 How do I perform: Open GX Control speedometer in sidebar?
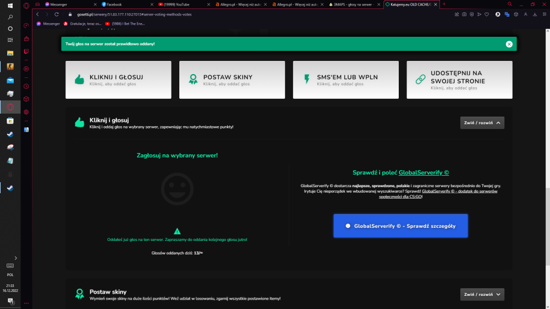click(x=26, y=26)
